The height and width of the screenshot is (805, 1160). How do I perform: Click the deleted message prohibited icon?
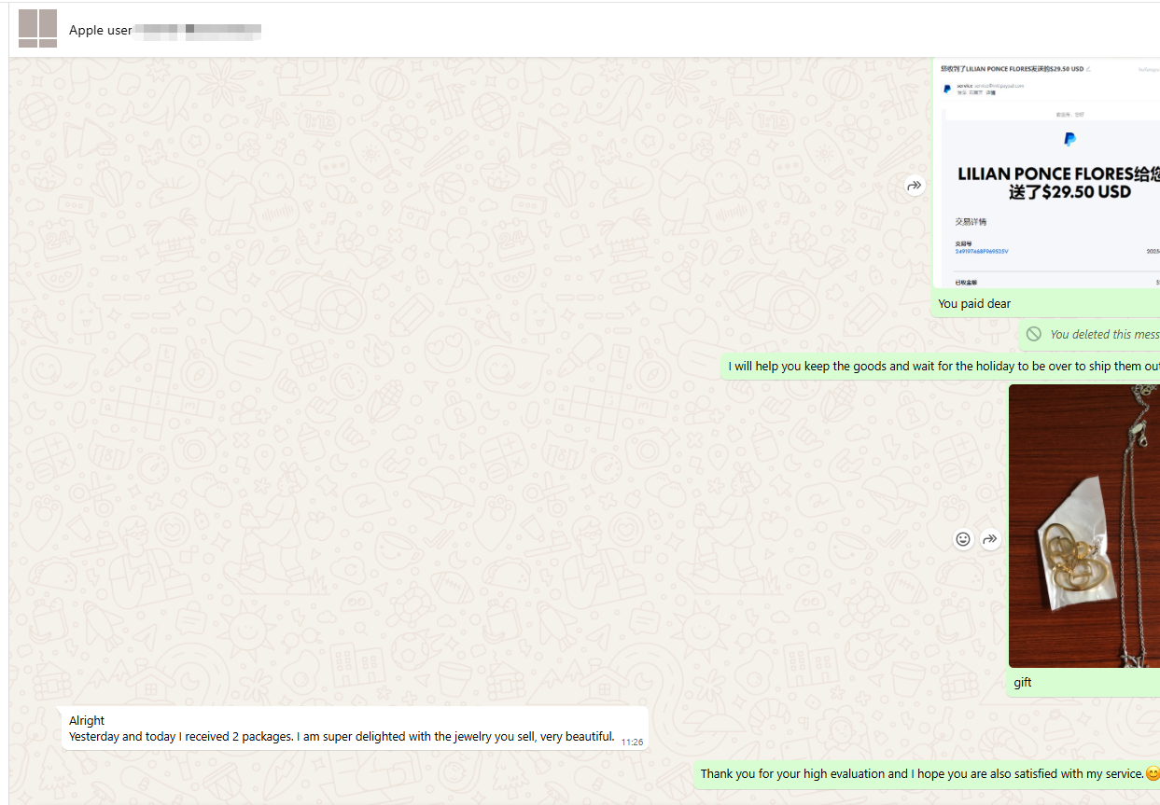(1034, 334)
